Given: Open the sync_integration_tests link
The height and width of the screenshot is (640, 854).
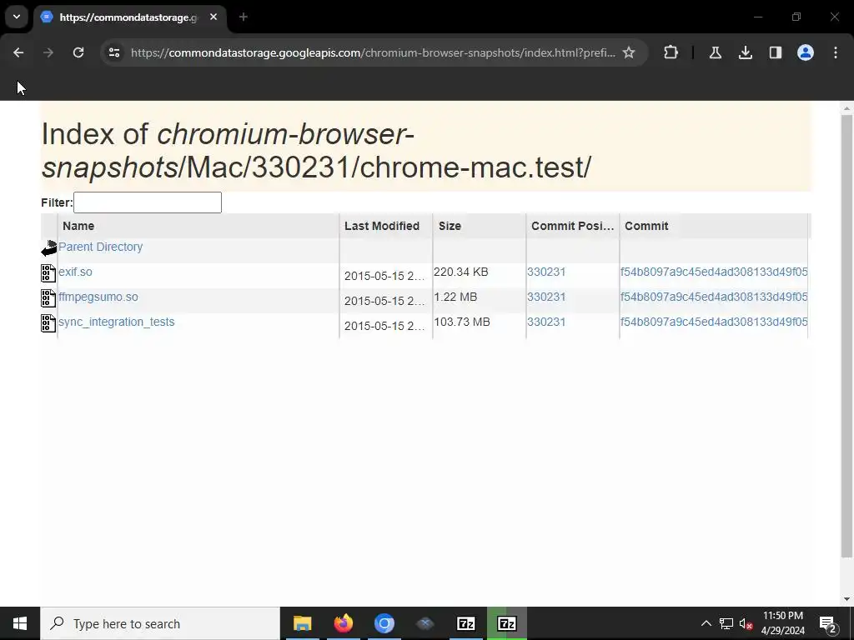Looking at the screenshot, I should click(x=117, y=322).
